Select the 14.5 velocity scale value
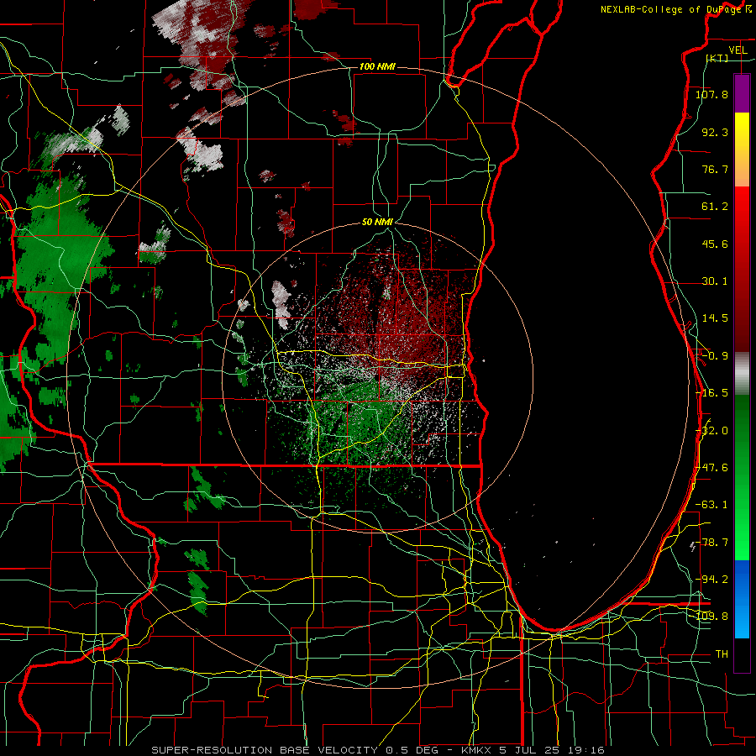Screen dimensions: 756x756 (715, 318)
